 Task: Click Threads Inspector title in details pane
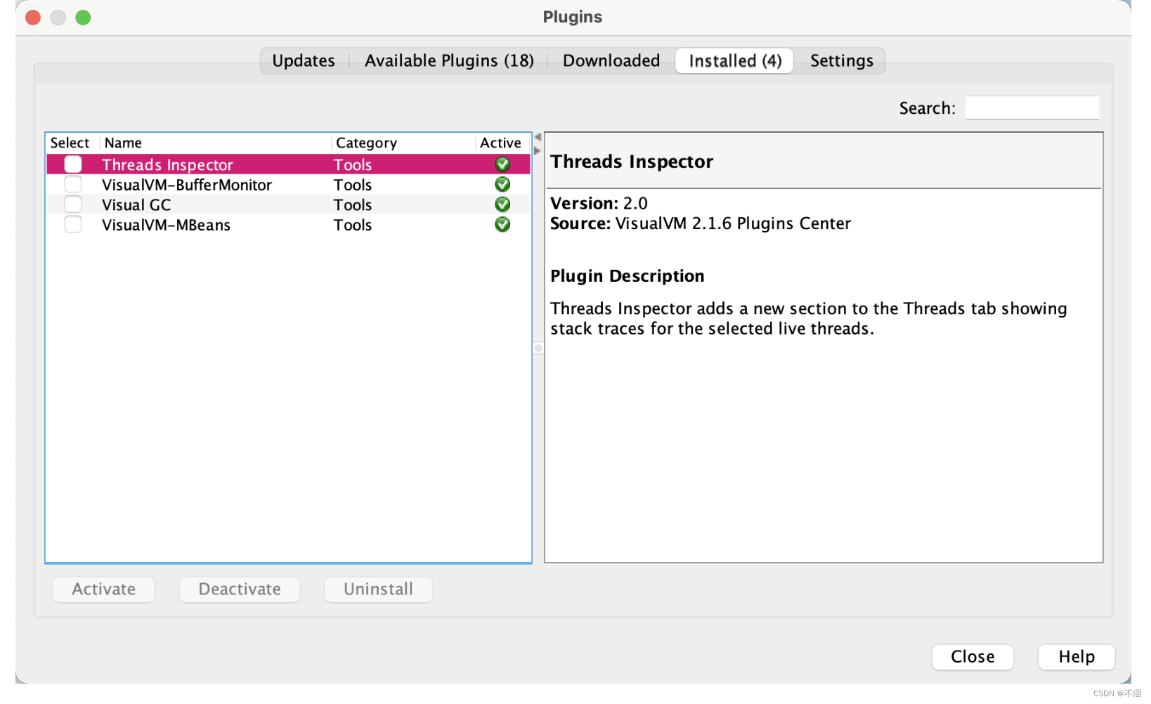coord(632,162)
